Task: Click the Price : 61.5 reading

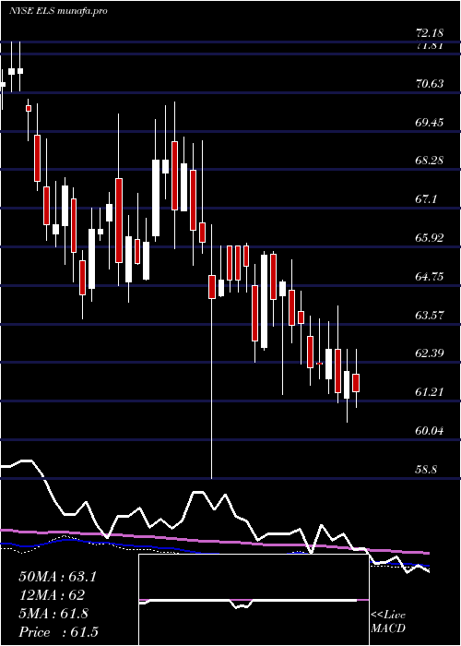Action: (x=58, y=632)
